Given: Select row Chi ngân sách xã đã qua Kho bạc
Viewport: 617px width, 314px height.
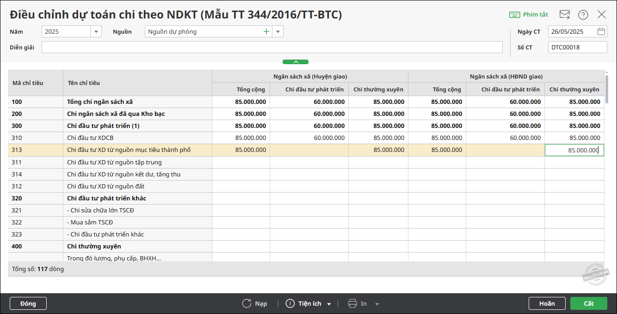Looking at the screenshot, I should 306,114.
